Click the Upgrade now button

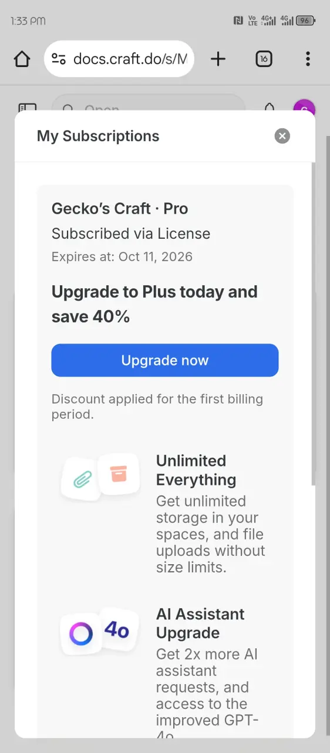(165, 360)
